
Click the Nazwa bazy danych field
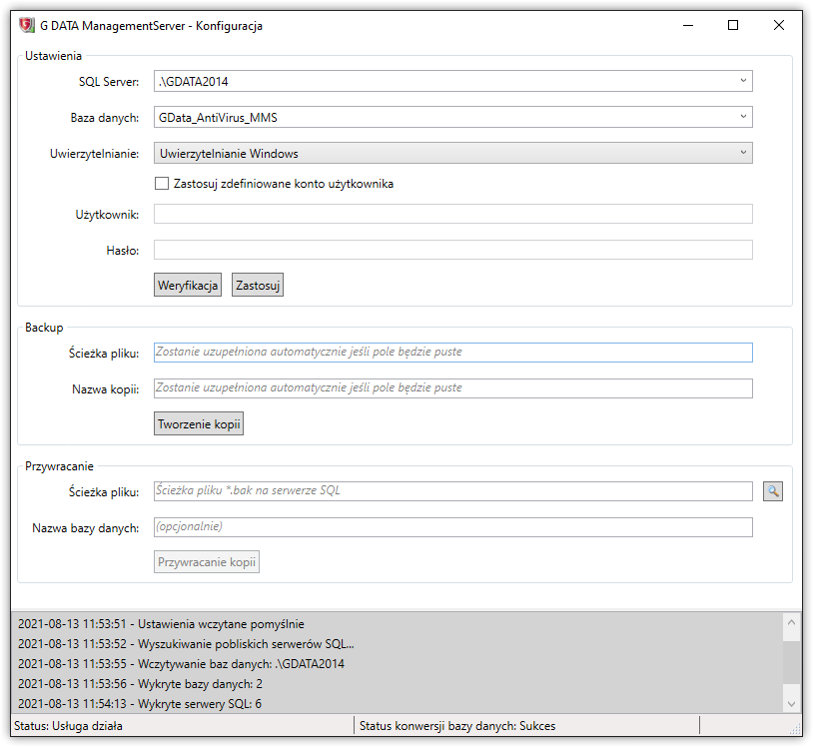(x=452, y=527)
